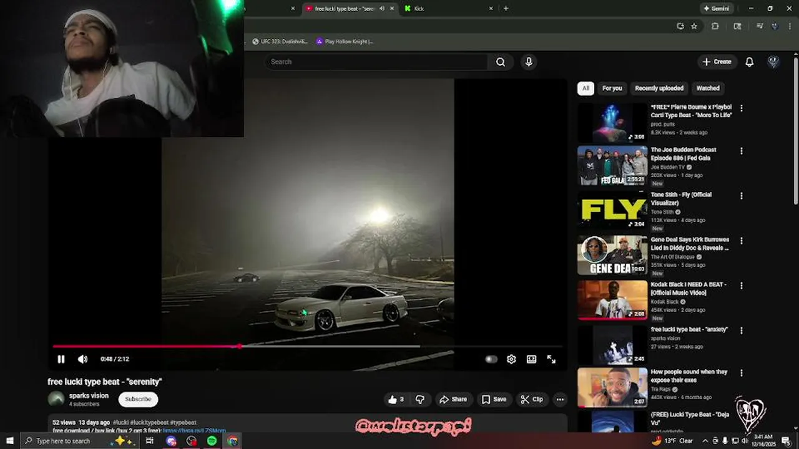
Task: Focus the YouTube search box
Action: point(376,62)
